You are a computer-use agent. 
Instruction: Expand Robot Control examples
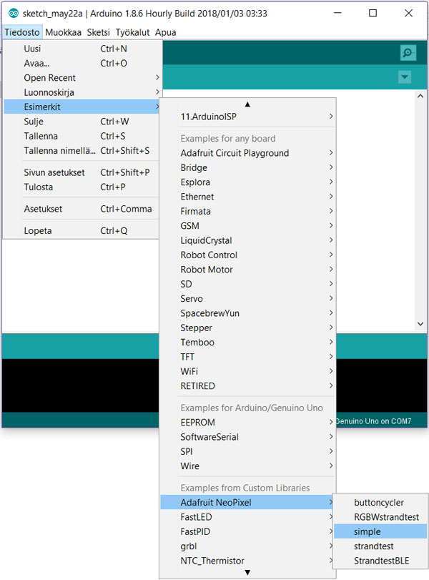[x=248, y=255]
